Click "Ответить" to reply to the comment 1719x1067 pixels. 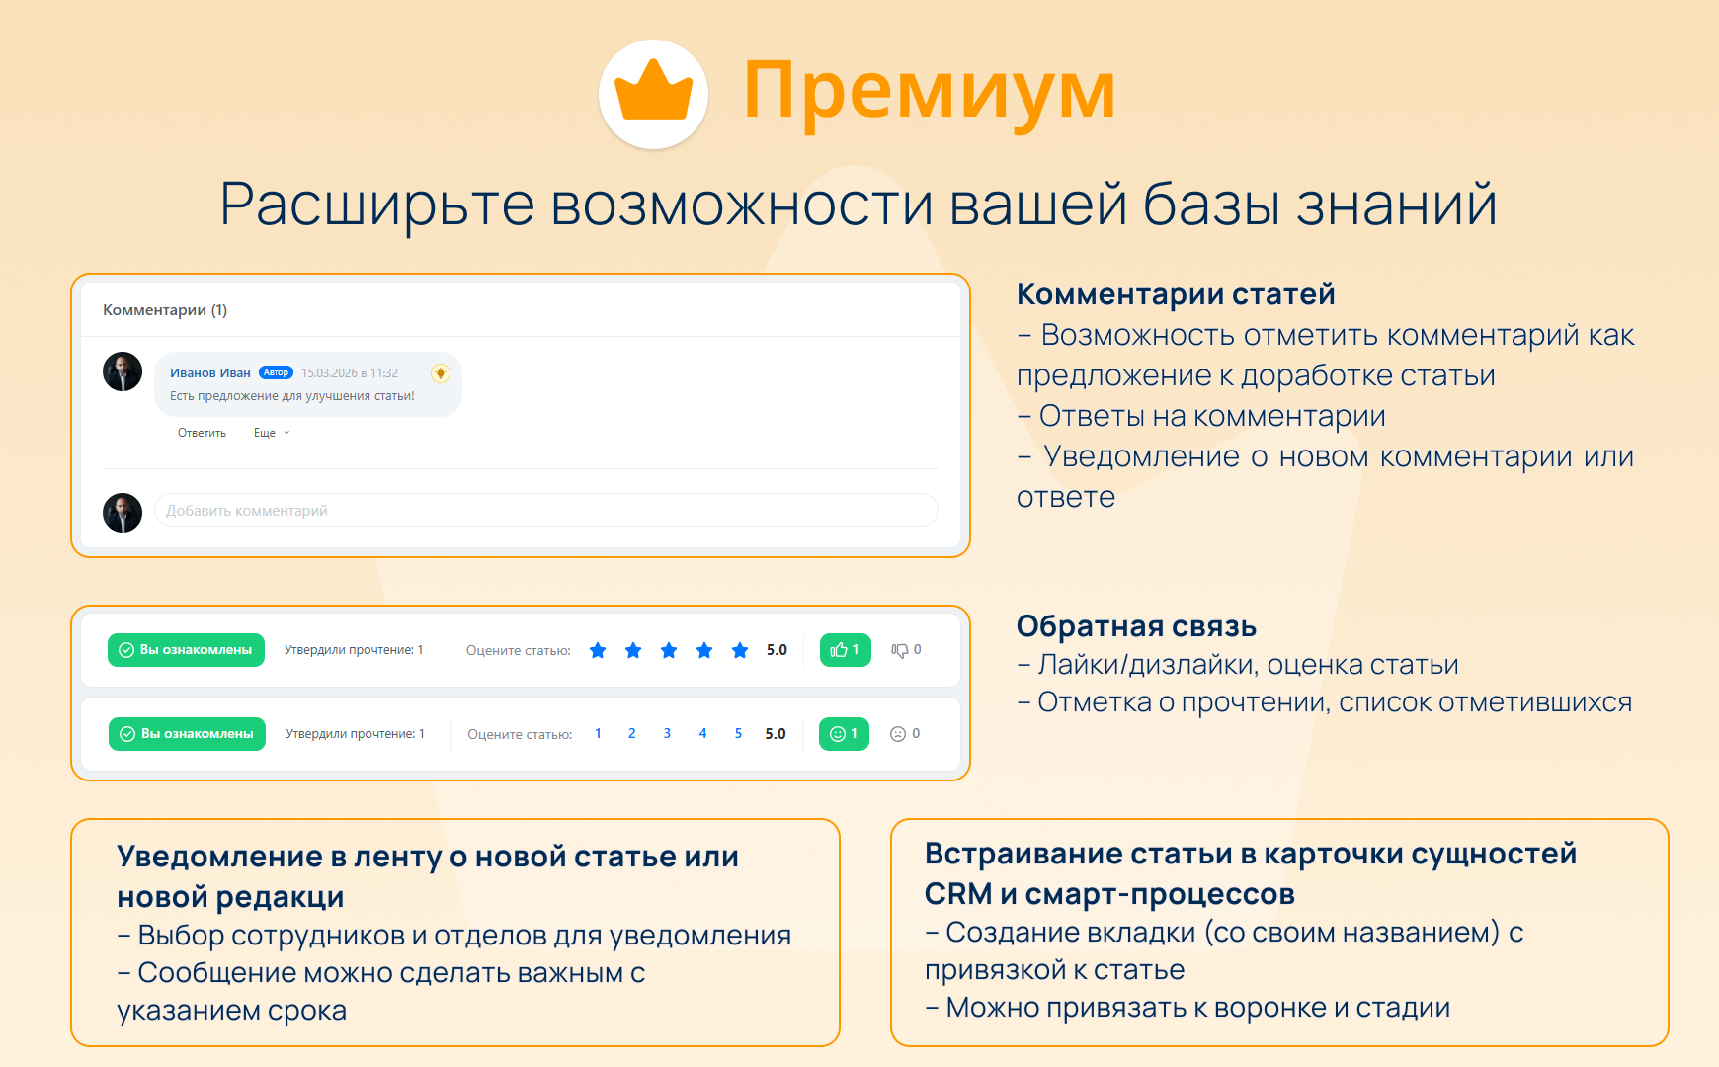click(202, 433)
